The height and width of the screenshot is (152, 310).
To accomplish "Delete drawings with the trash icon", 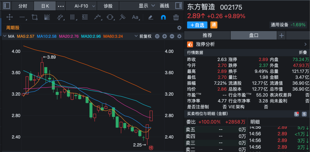I will tap(176, 17).
